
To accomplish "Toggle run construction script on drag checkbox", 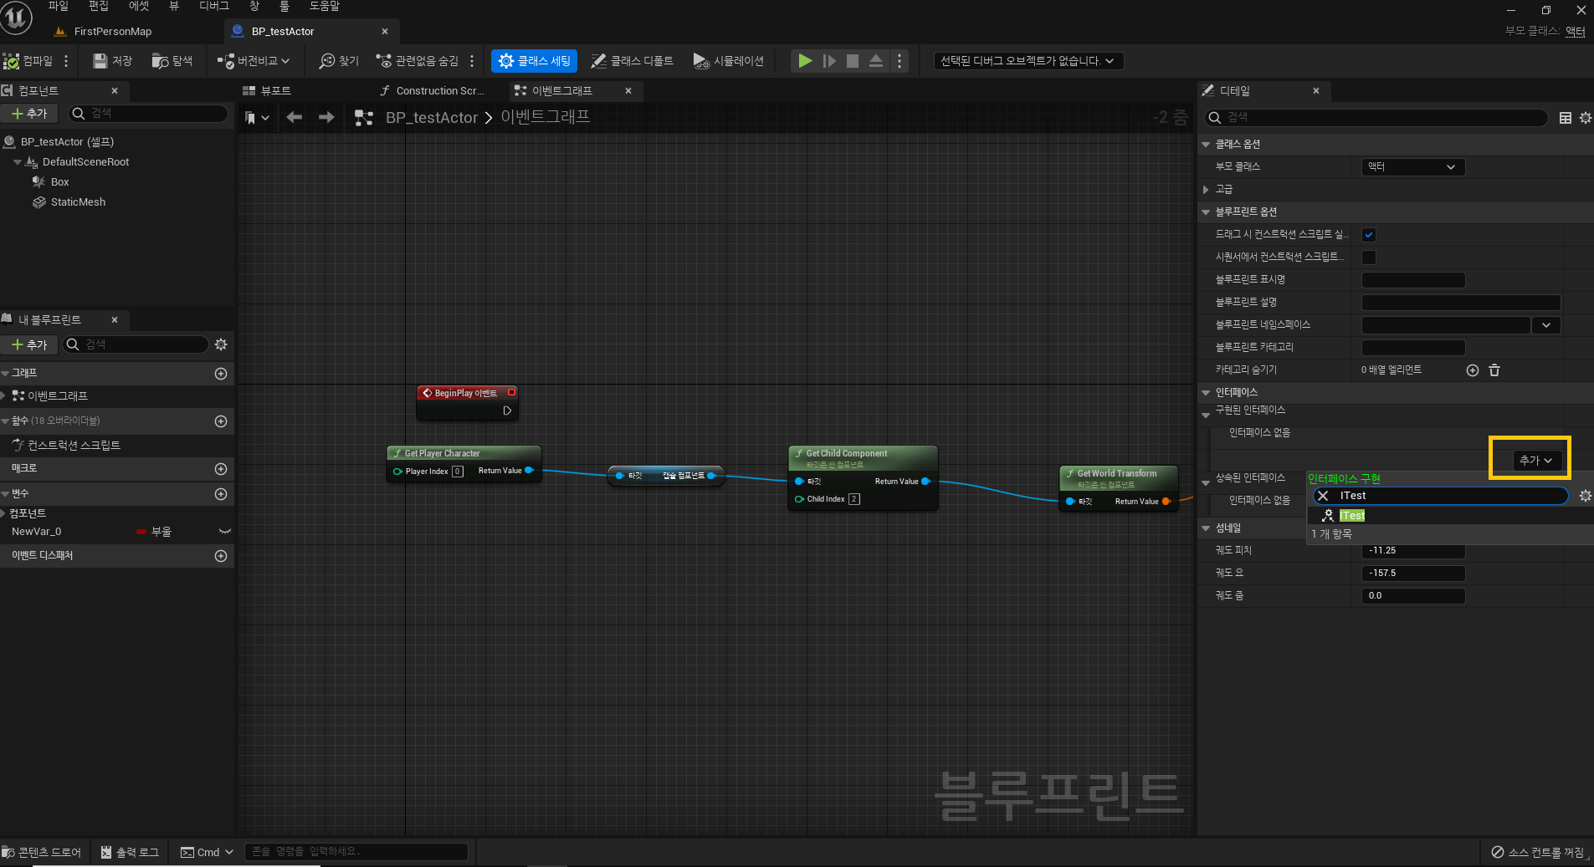I will tap(1369, 235).
